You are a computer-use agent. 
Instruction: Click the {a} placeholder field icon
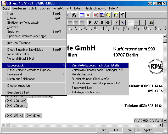pyautogui.click(x=96, y=15)
